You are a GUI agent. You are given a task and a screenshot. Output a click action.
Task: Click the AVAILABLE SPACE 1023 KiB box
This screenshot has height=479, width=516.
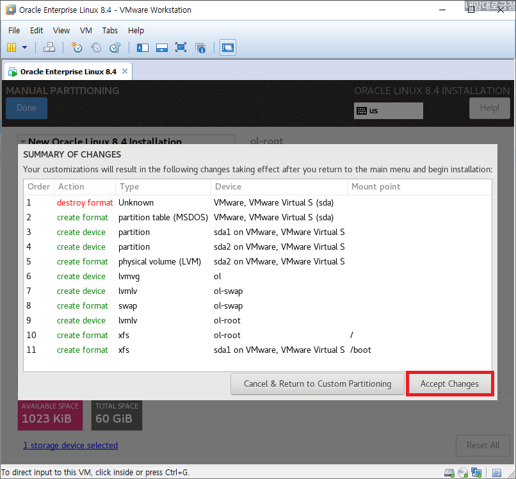50,415
